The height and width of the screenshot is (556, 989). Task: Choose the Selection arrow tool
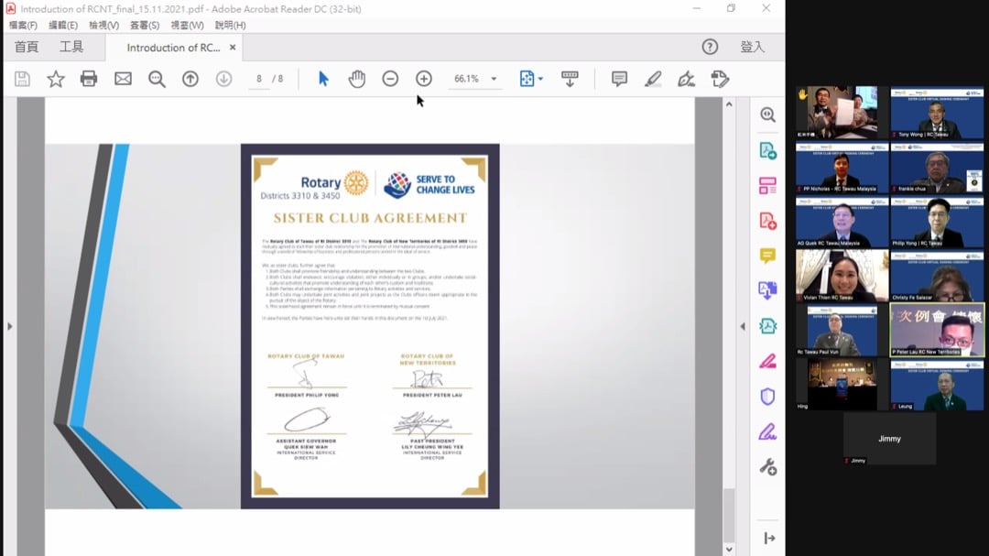[x=323, y=79]
